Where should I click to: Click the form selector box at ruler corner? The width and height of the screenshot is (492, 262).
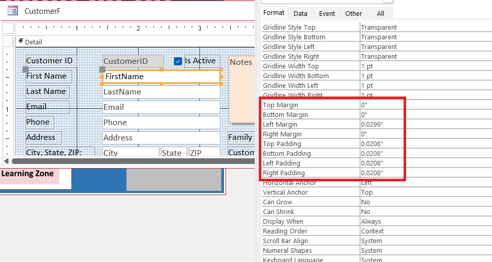[x=8, y=29]
